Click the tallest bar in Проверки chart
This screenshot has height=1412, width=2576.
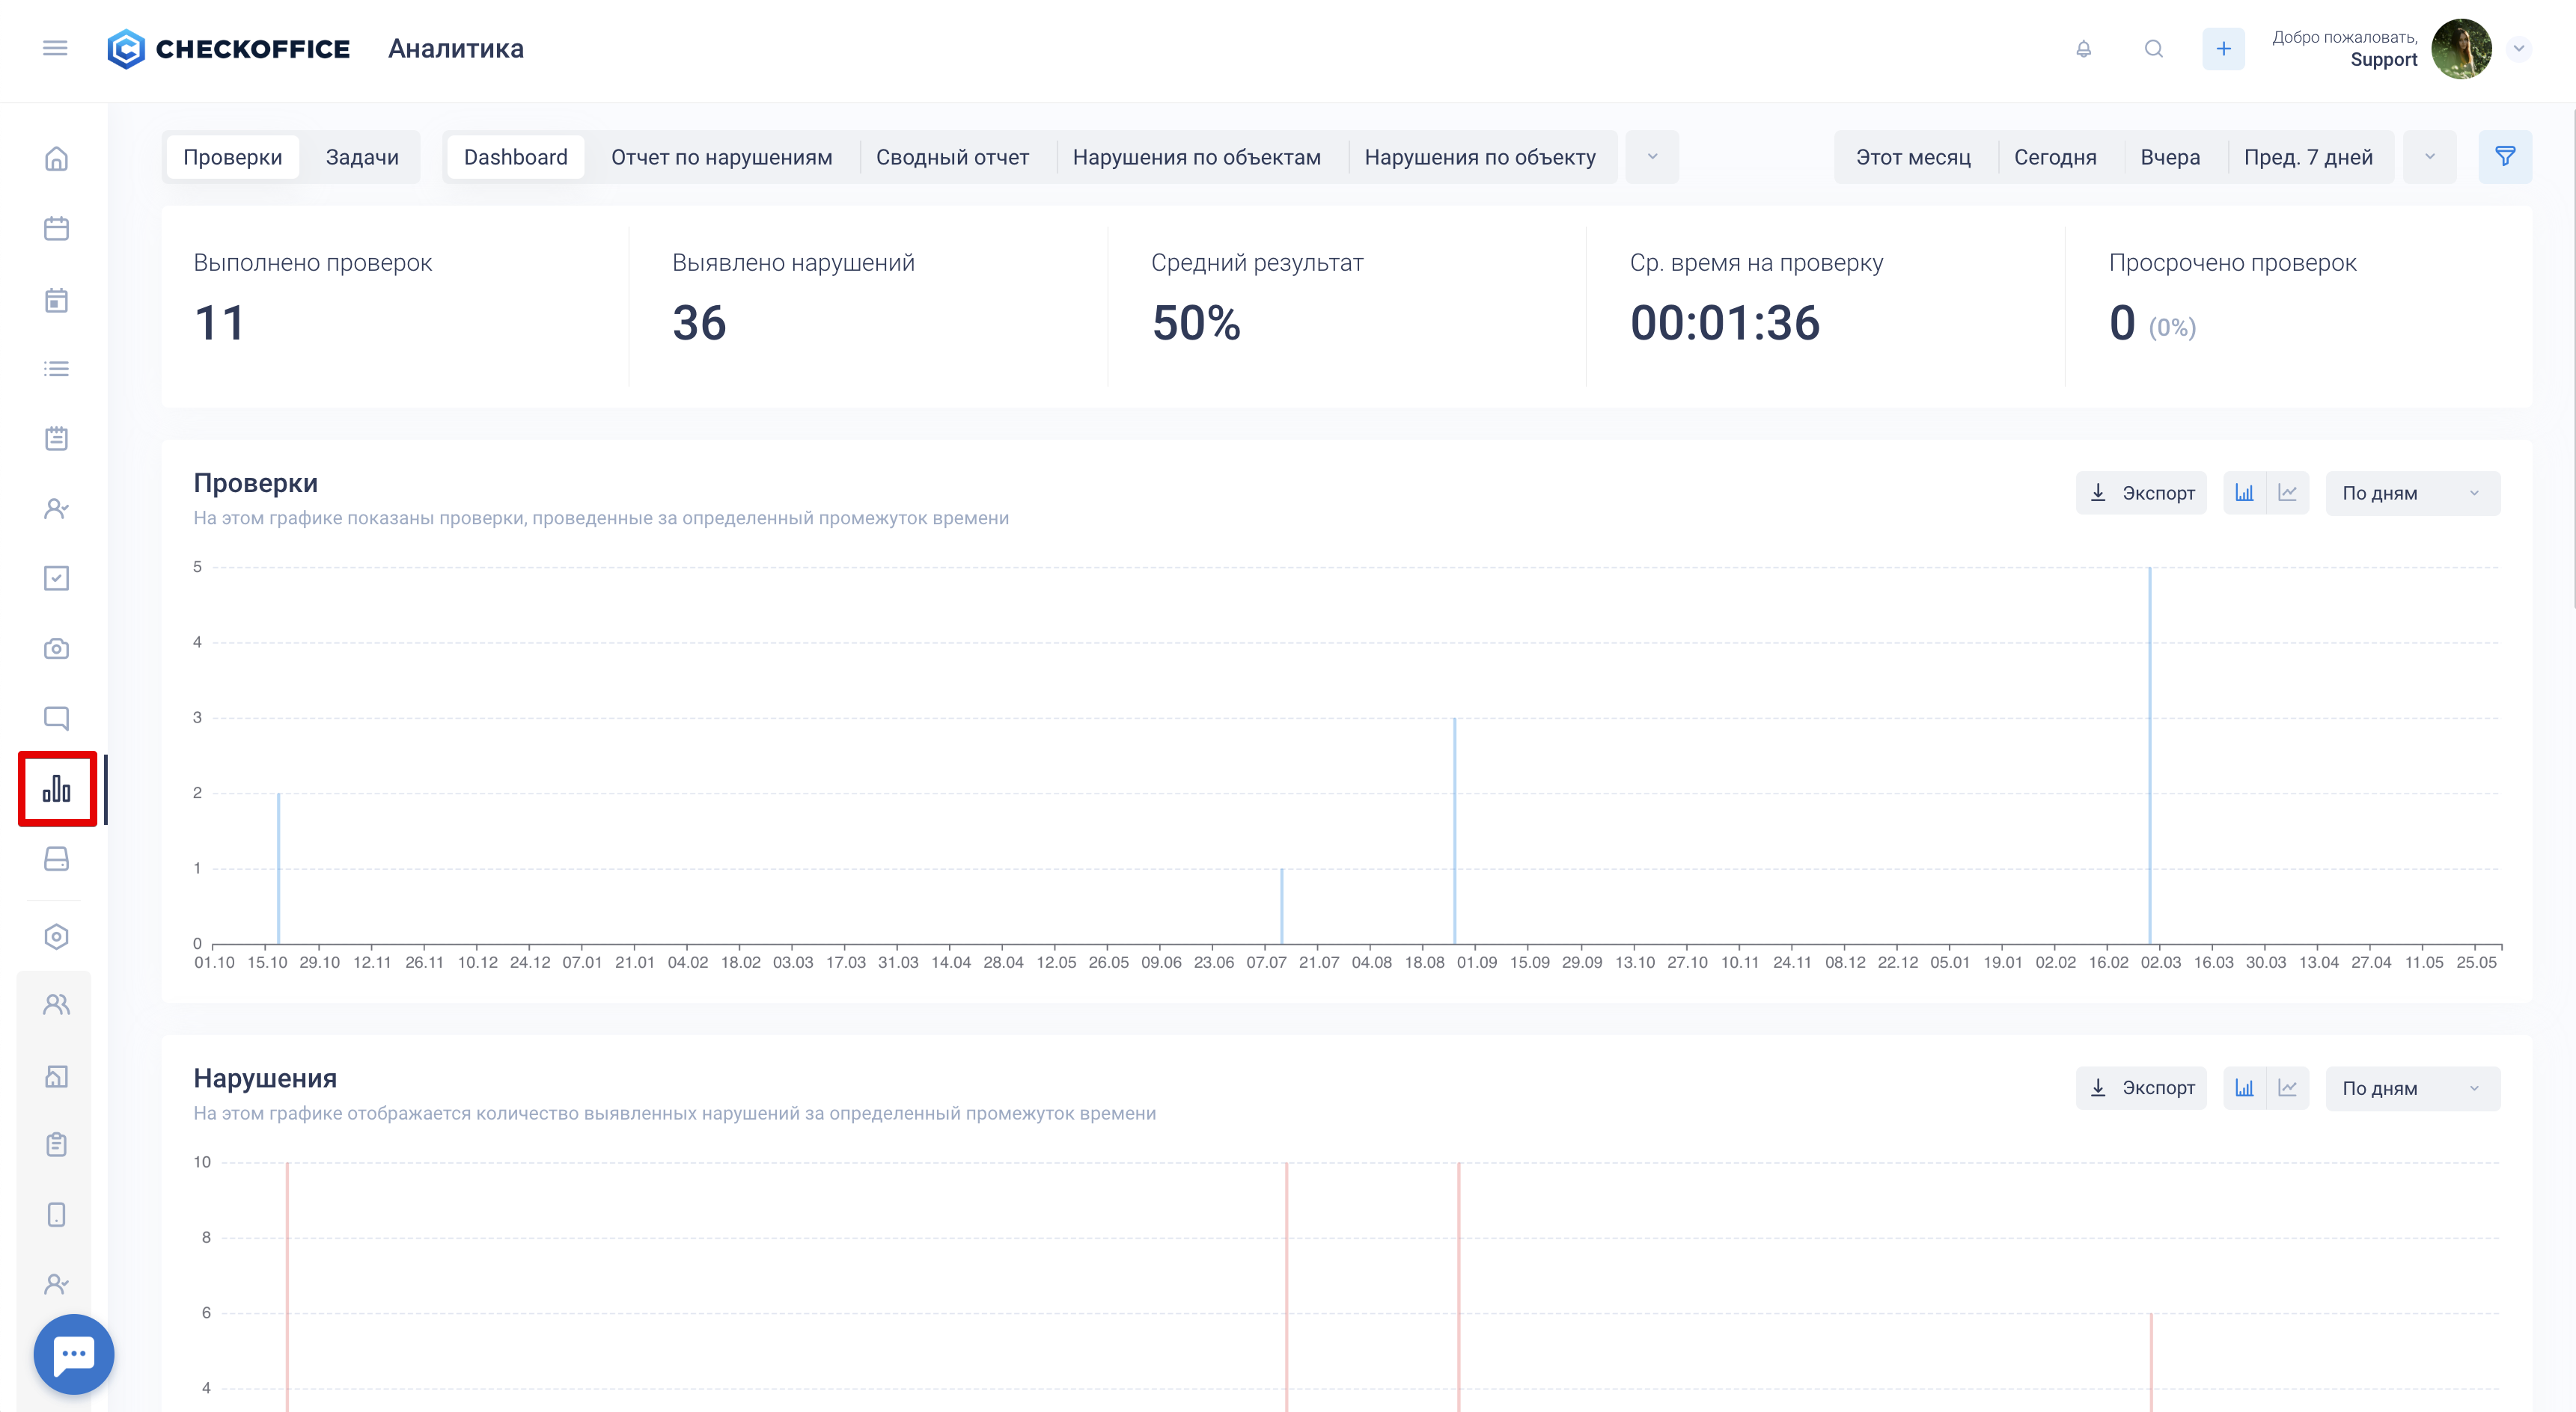2149,755
